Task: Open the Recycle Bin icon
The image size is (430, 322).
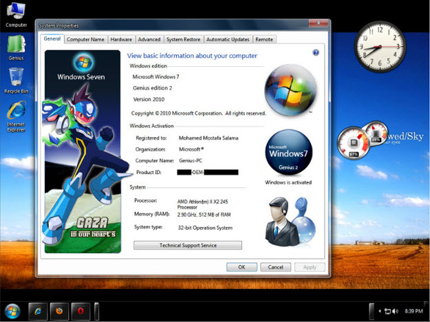Action: [x=17, y=80]
